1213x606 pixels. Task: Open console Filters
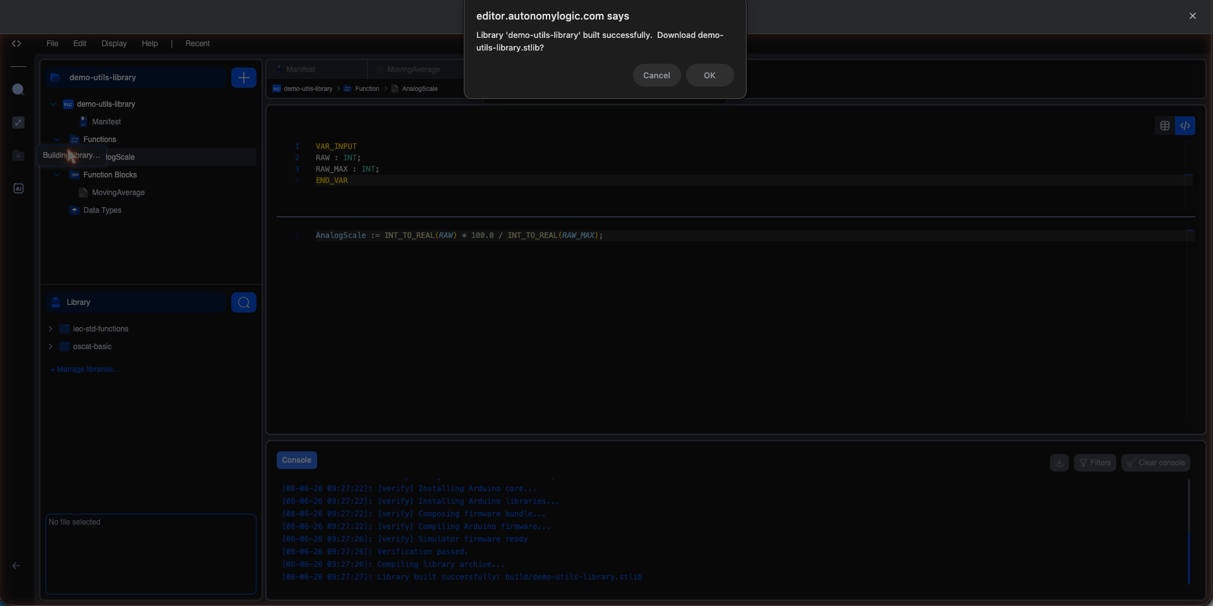click(1095, 463)
